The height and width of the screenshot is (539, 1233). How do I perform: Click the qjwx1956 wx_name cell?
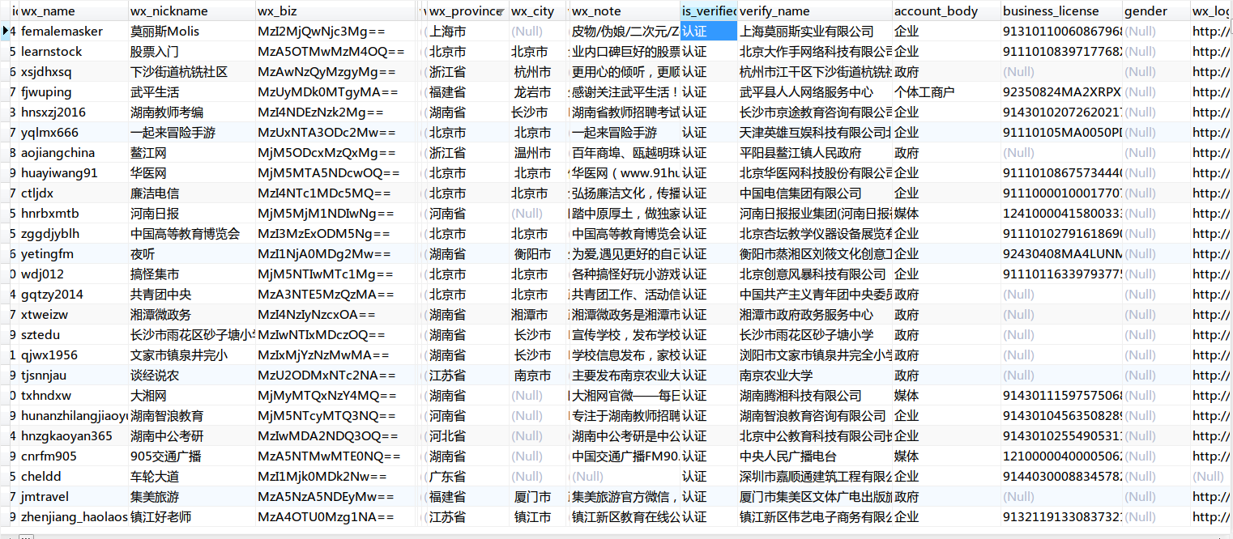(x=72, y=355)
